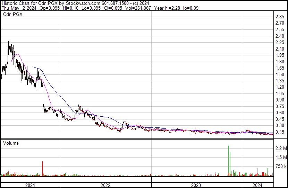Click the tallest green volume bar
The image size is (288, 188).
point(229,161)
